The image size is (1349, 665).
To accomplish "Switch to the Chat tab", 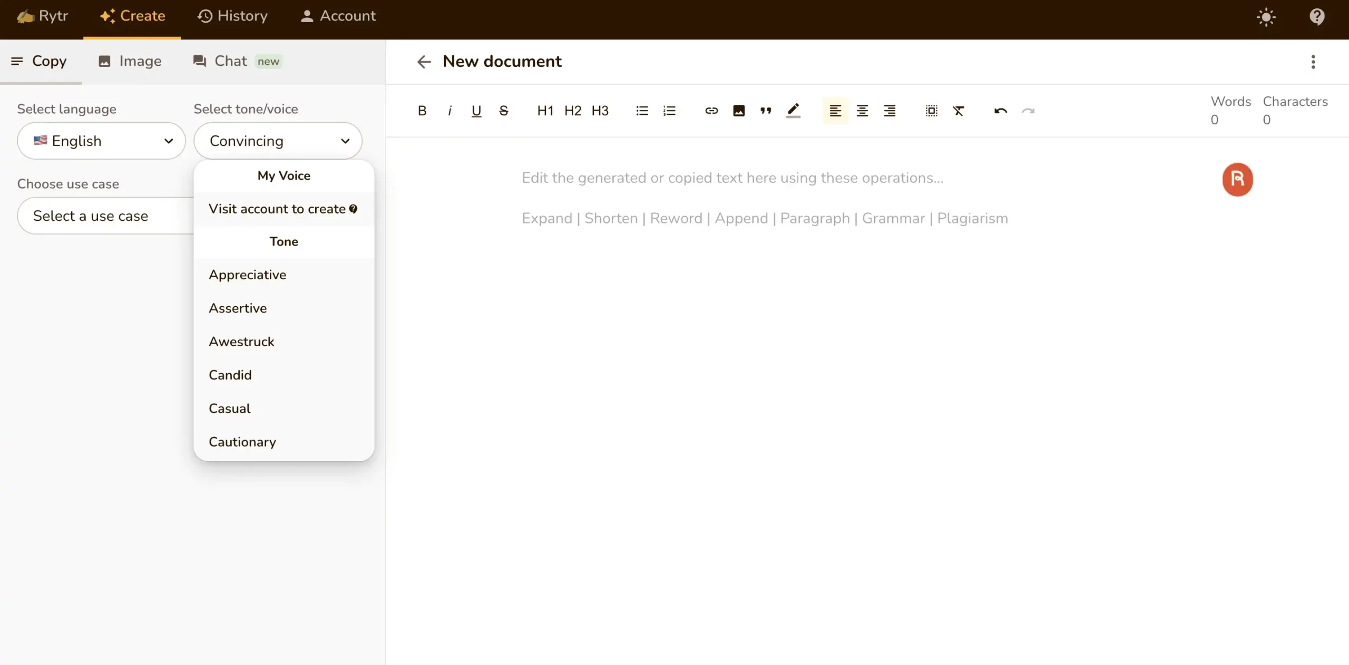I will tap(237, 61).
